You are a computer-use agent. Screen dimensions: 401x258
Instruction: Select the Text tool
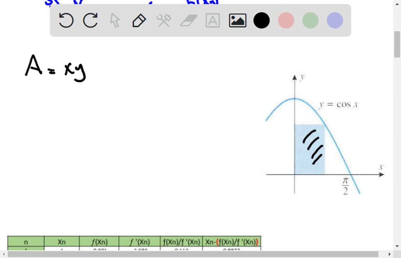pyautogui.click(x=213, y=20)
